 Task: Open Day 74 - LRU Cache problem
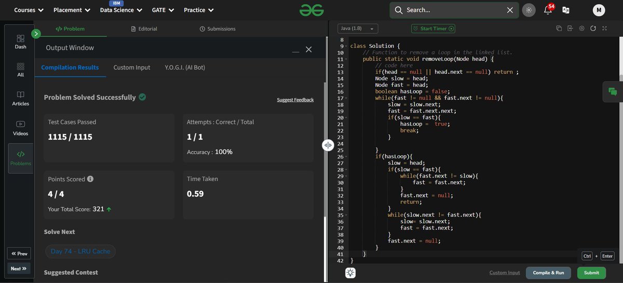[80, 251]
